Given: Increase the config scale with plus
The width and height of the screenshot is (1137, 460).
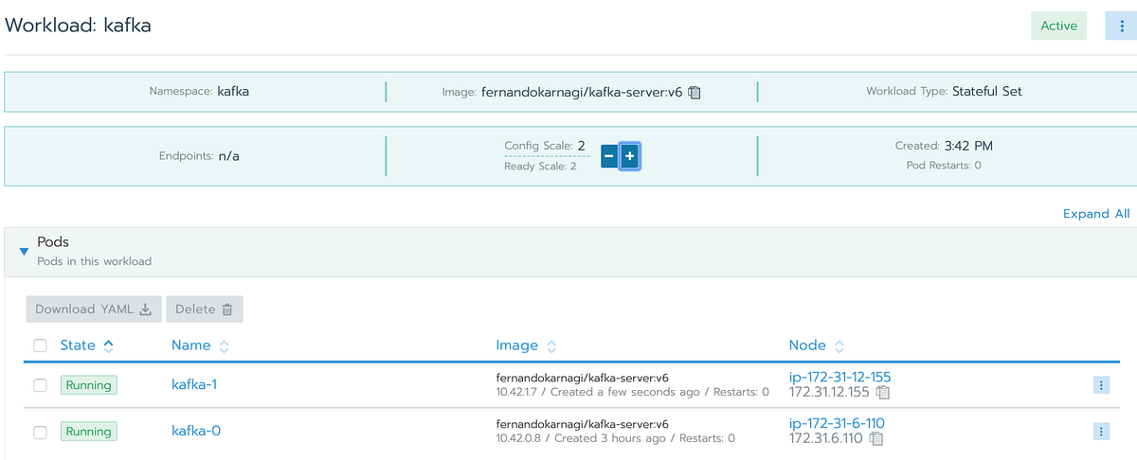Looking at the screenshot, I should click(629, 156).
